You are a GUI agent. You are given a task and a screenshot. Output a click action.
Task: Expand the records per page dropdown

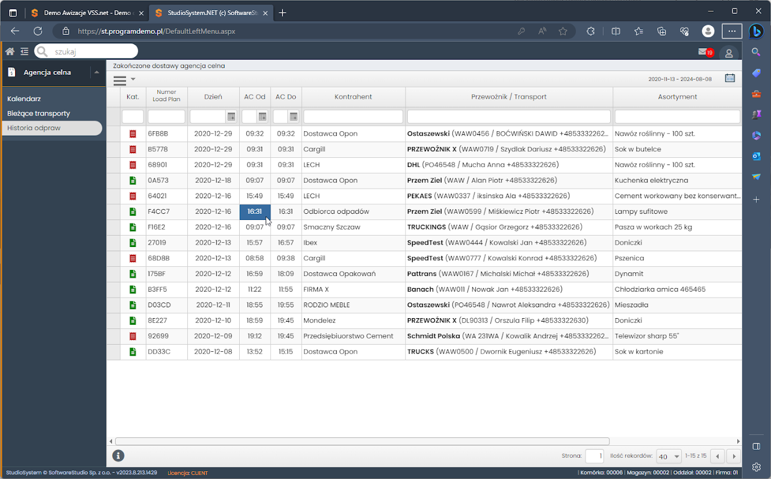(x=669, y=456)
